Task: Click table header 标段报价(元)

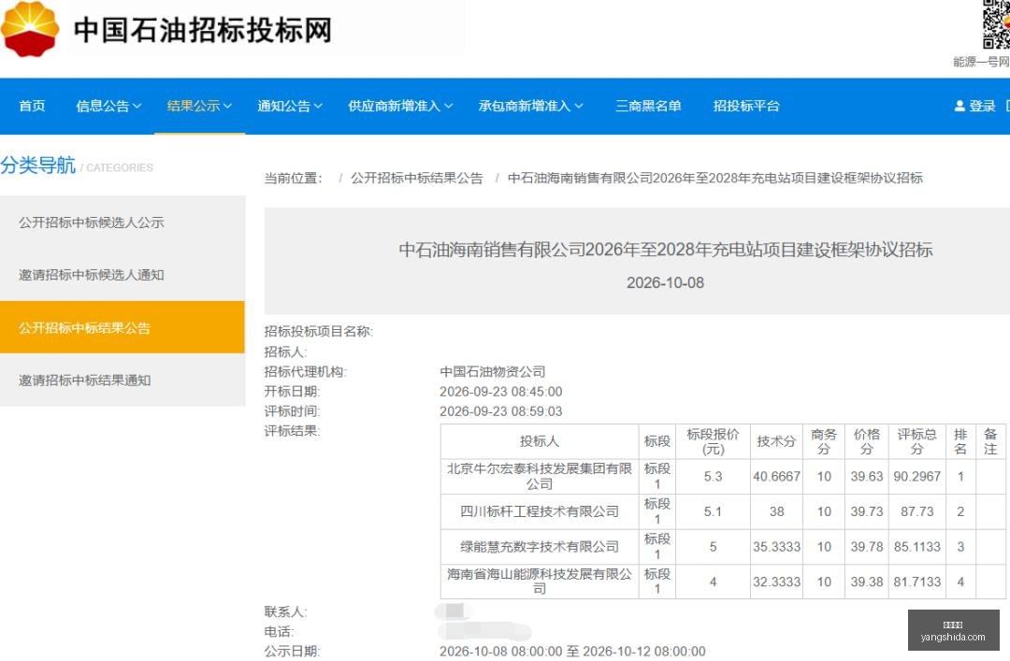Action: pyautogui.click(x=713, y=441)
